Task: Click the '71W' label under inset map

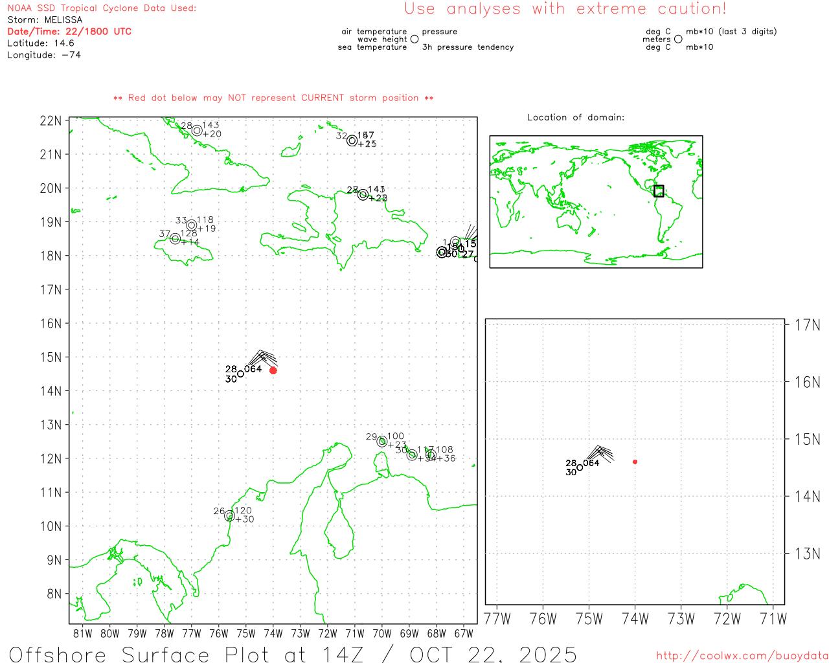Action: point(773,619)
